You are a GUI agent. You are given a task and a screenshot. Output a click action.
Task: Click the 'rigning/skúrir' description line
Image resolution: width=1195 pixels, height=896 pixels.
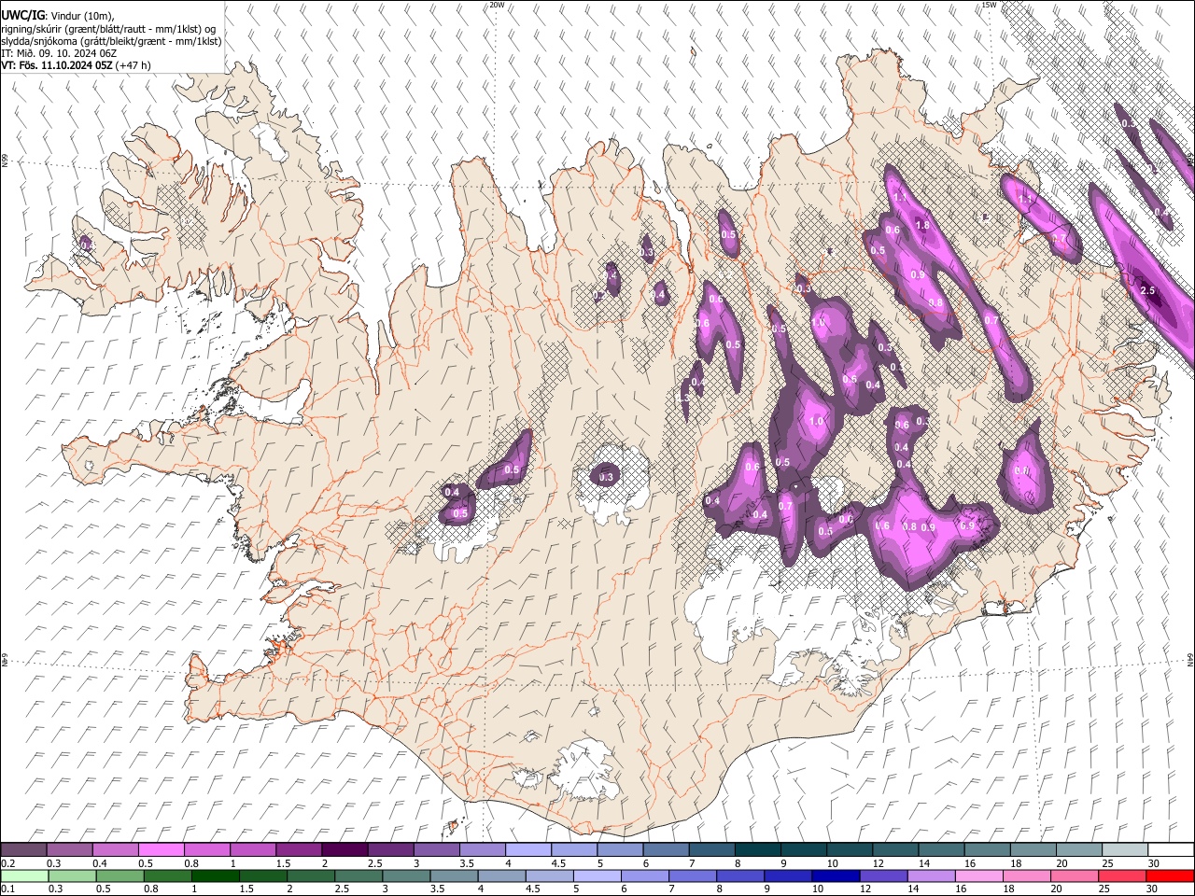click(107, 29)
